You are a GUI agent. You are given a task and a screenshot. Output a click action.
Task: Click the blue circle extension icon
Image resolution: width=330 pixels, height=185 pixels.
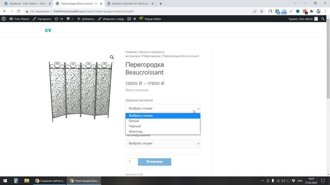pos(298,11)
